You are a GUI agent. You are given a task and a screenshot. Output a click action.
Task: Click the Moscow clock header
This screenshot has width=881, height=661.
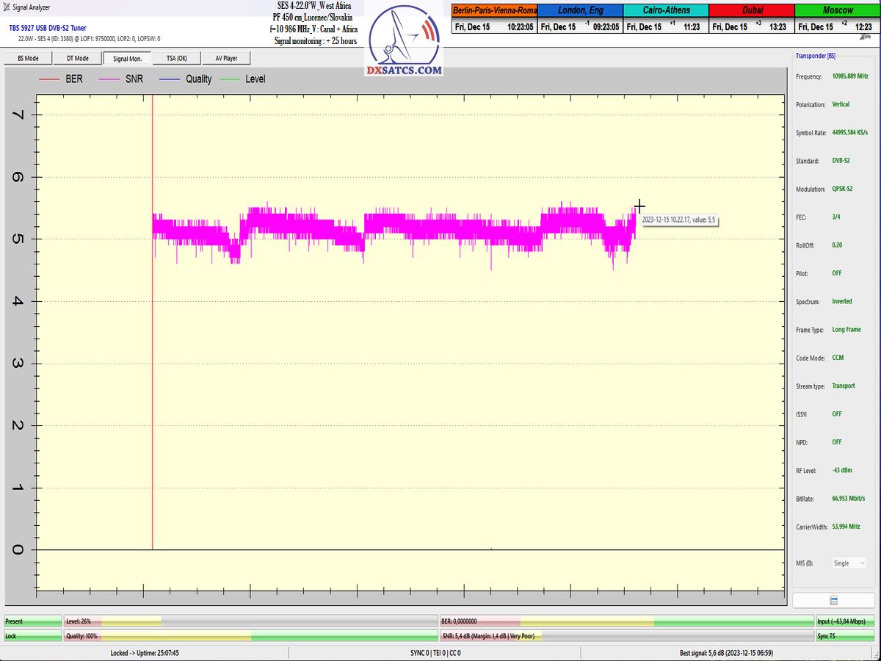point(837,10)
